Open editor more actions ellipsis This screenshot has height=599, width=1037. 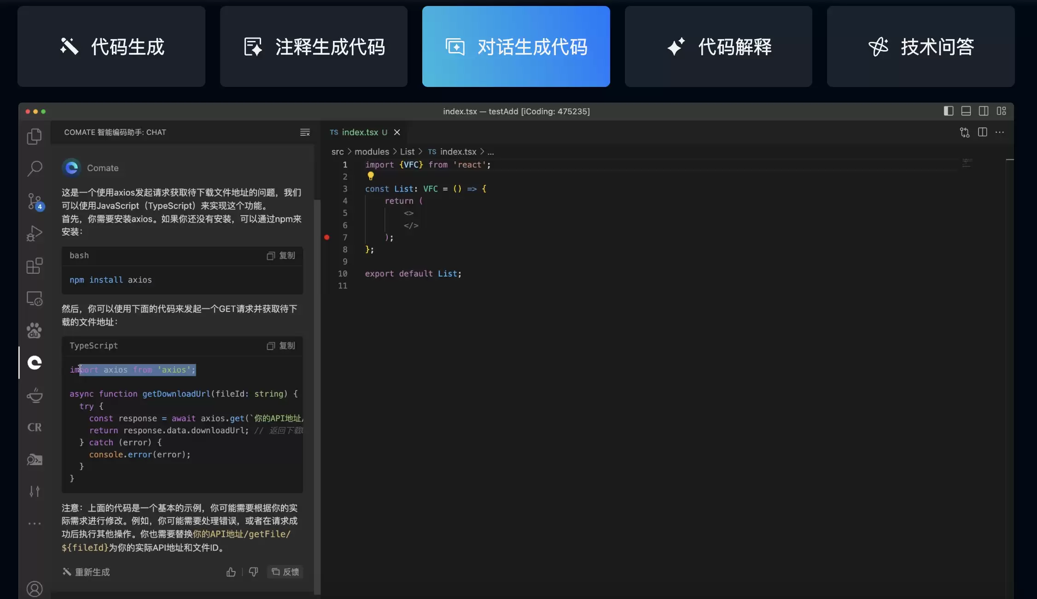pos(1000,132)
